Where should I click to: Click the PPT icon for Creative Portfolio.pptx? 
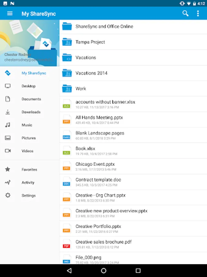(x=67, y=228)
